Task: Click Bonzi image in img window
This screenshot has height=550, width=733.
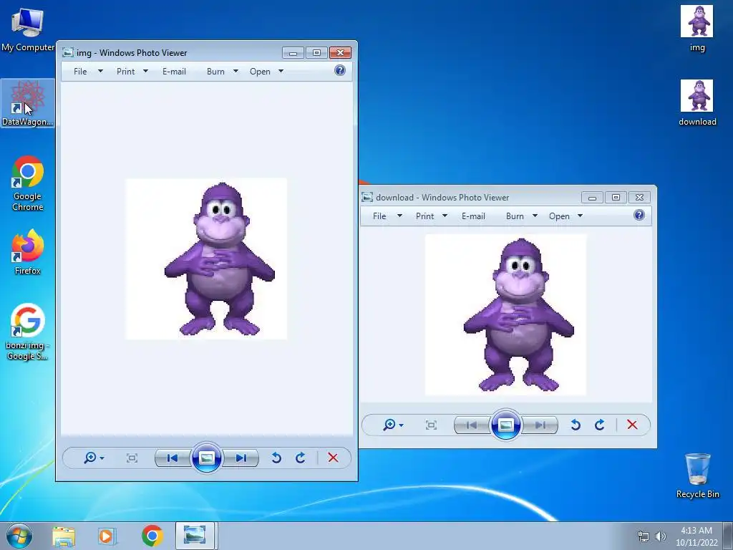Action: 206,259
